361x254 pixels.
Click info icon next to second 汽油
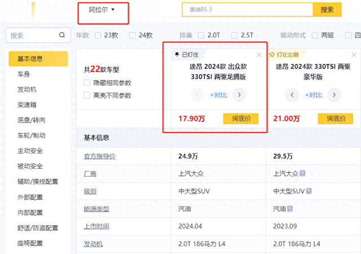290,209
